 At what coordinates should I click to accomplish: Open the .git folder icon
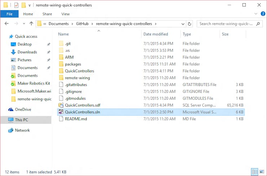(x=61, y=44)
